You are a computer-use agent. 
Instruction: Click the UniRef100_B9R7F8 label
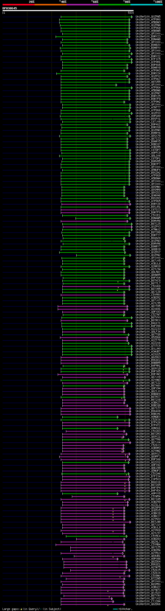pos(148,99)
